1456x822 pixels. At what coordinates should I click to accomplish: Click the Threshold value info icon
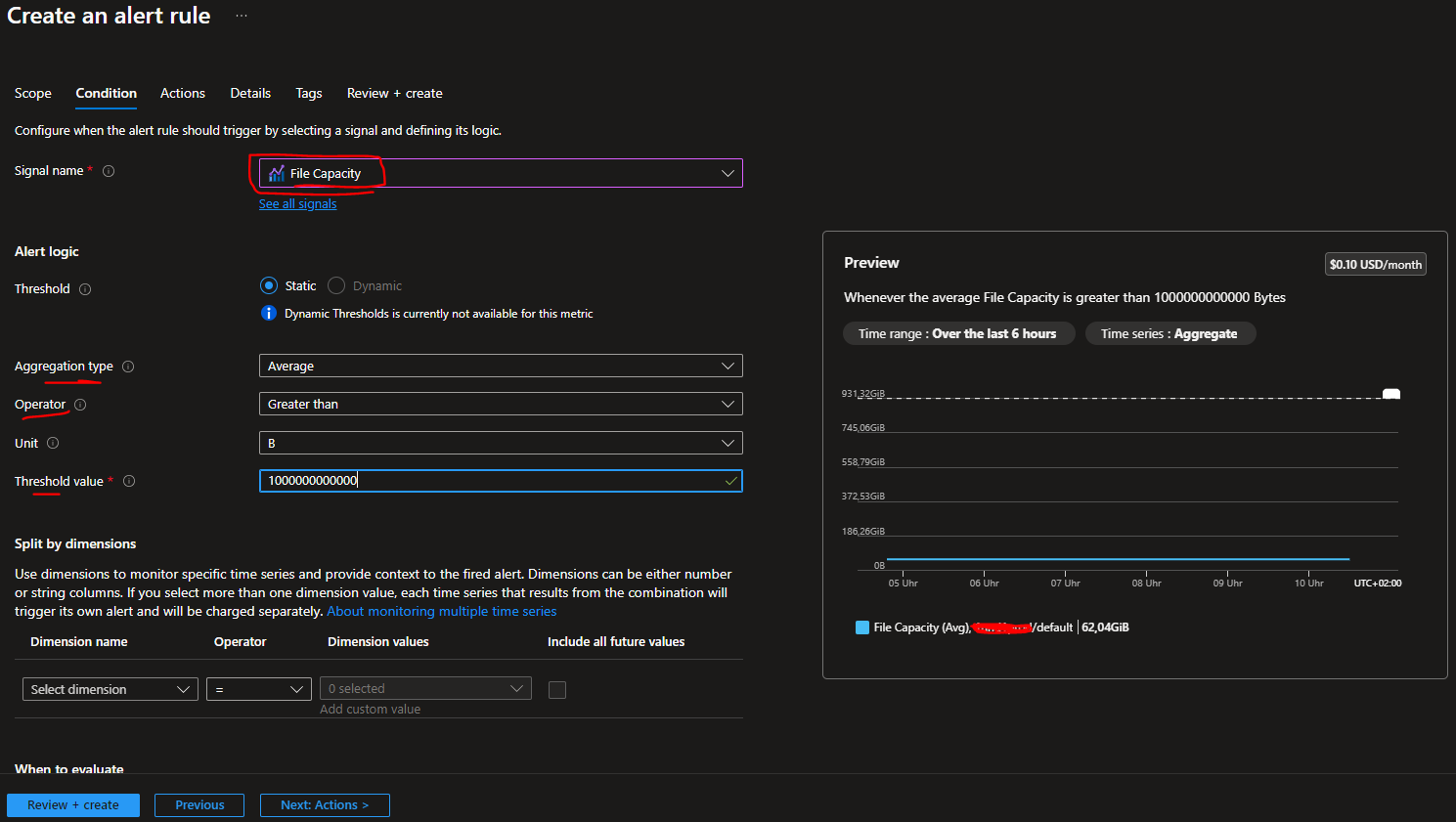click(x=129, y=481)
